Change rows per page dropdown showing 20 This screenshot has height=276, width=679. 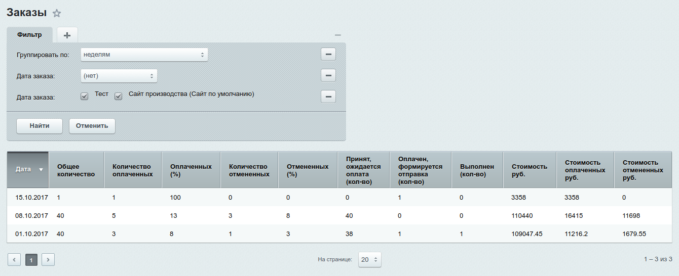(369, 259)
